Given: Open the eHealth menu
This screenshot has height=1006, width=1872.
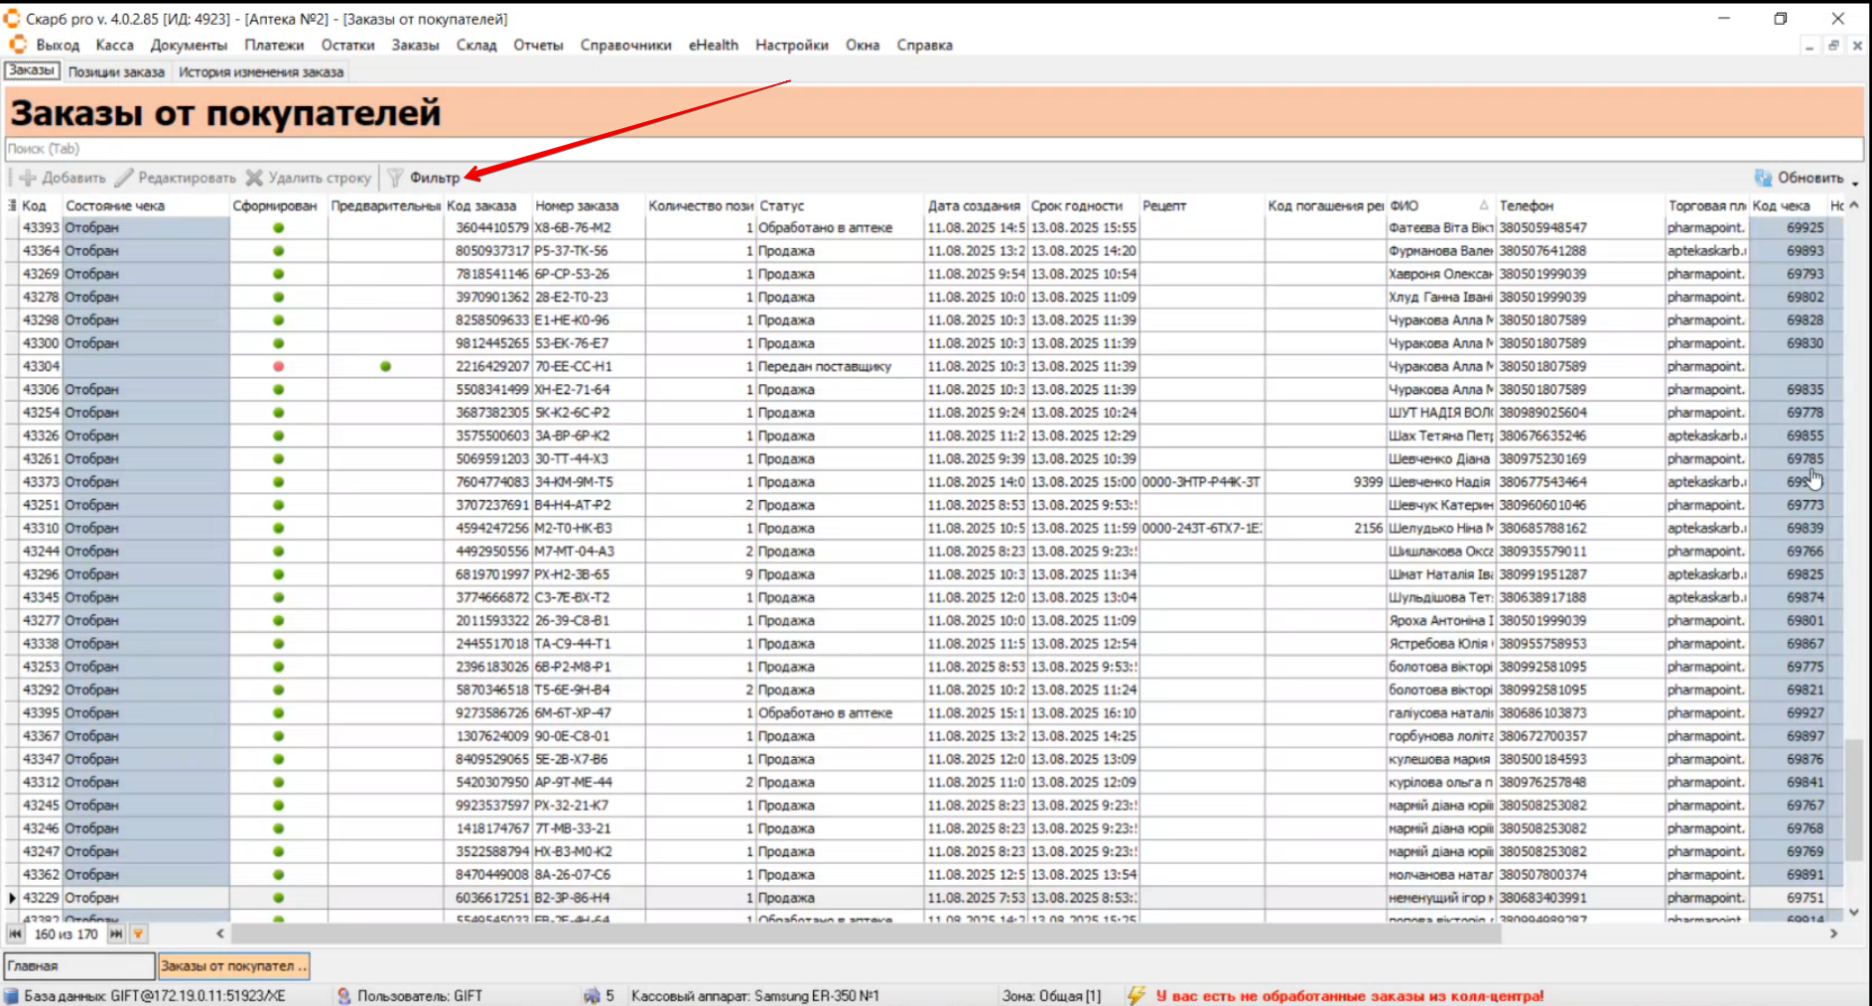Looking at the screenshot, I should tap(713, 45).
